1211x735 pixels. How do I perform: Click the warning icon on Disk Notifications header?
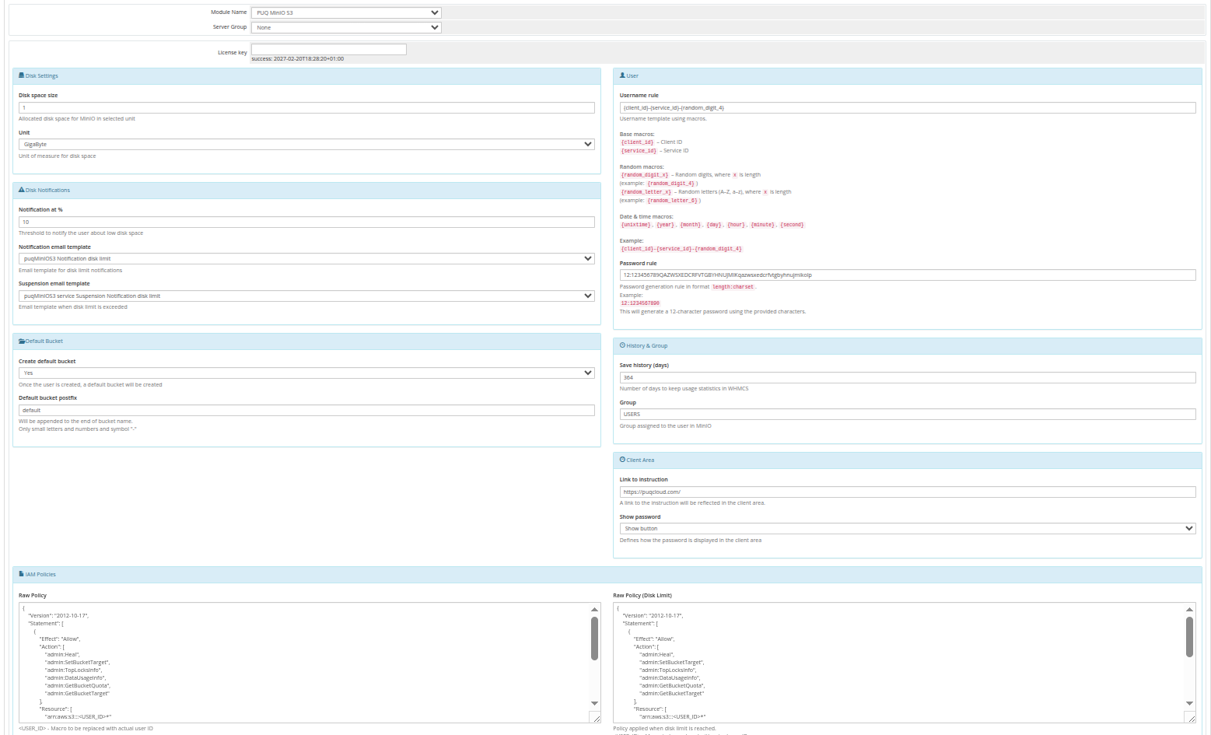(x=21, y=190)
